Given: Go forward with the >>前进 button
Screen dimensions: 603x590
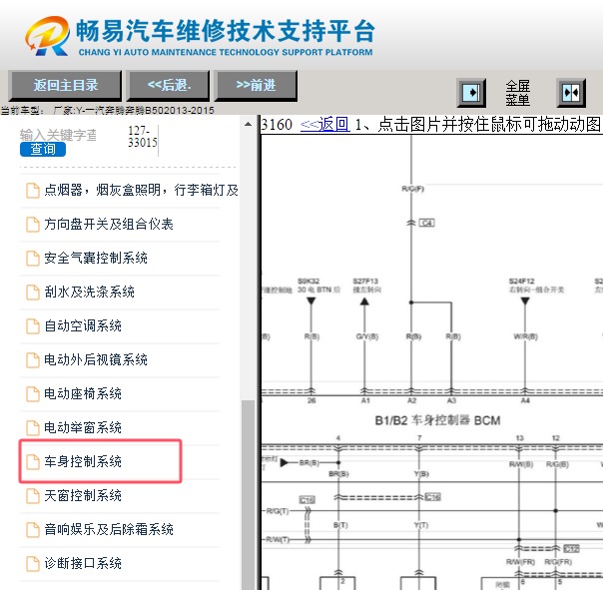Looking at the screenshot, I should coord(256,86).
